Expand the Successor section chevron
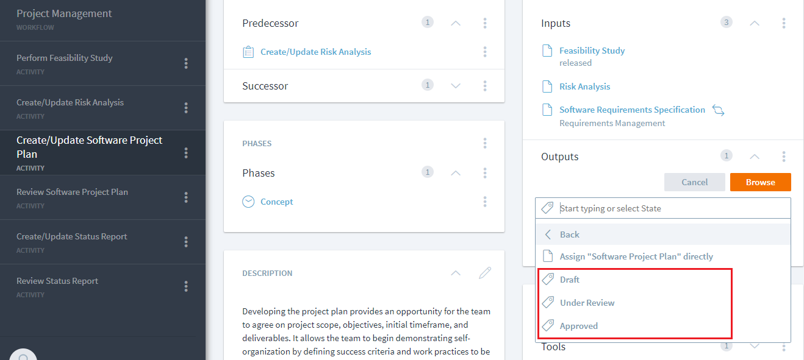 [x=456, y=86]
